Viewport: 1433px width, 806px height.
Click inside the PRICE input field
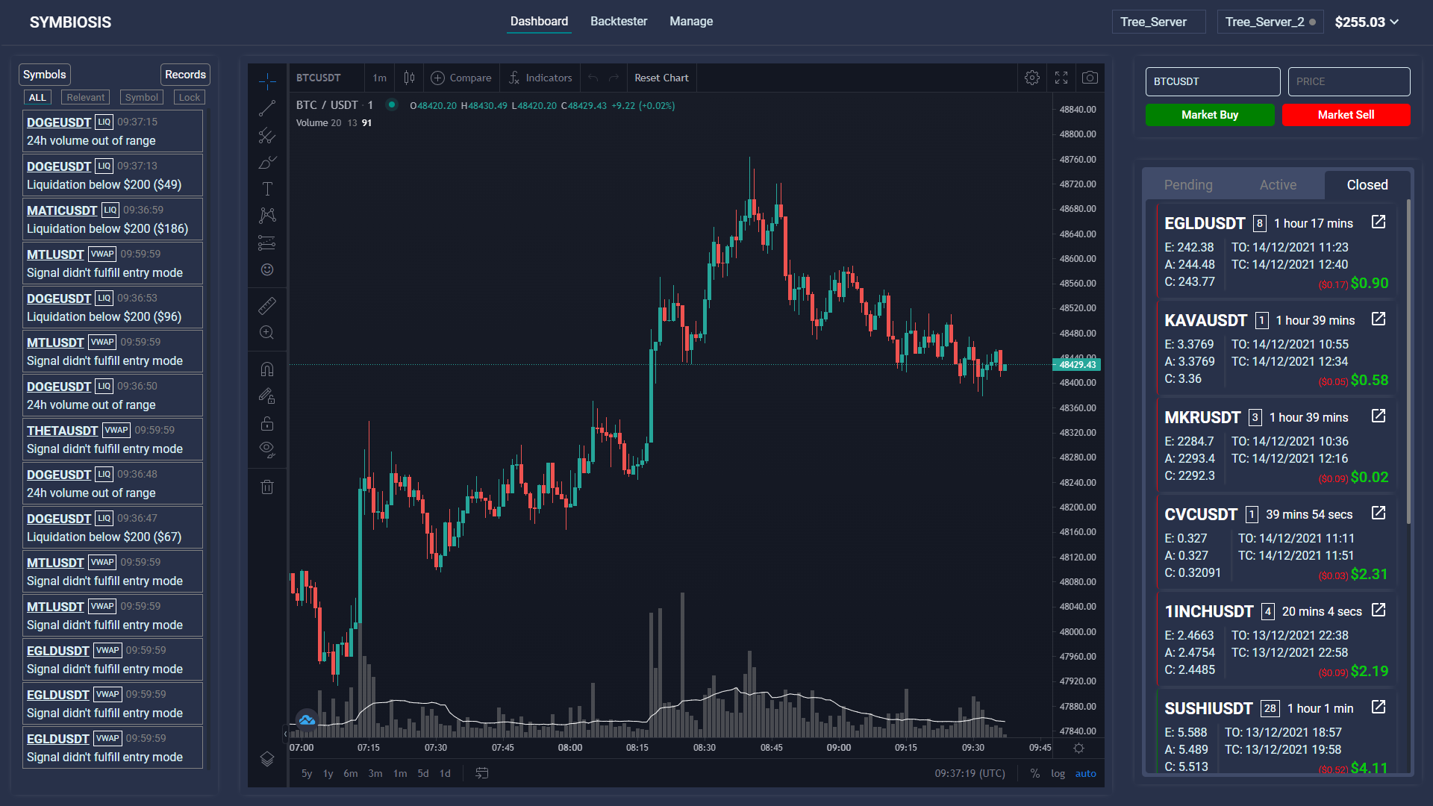(x=1348, y=81)
